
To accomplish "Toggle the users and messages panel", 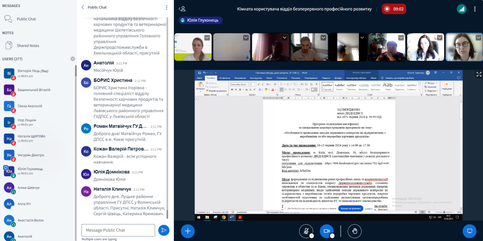I will click(x=182, y=8).
